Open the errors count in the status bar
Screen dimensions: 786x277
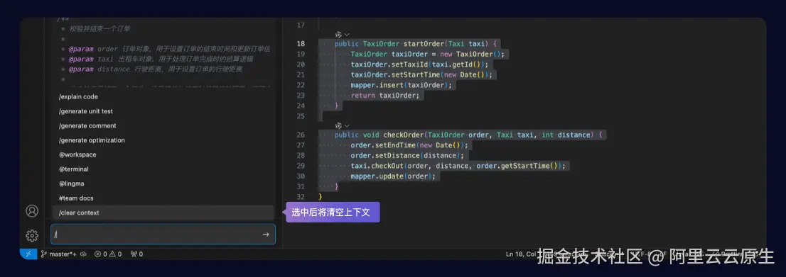[100, 254]
